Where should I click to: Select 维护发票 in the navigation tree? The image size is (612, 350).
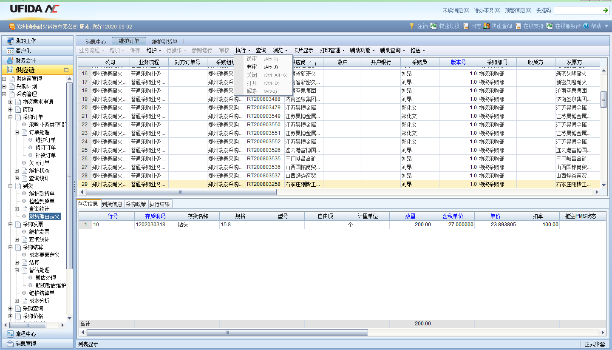point(39,232)
